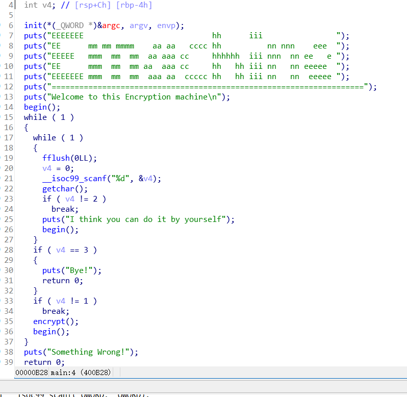Click the 0LL argument of fflush
The image size is (407, 397).
81,158
